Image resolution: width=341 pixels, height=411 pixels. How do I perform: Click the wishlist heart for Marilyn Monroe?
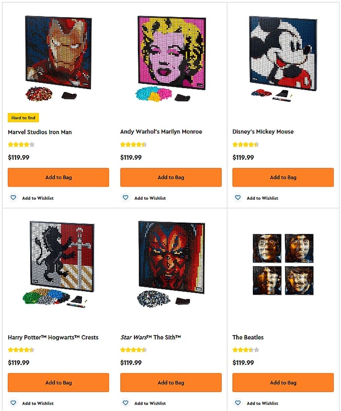pos(125,197)
